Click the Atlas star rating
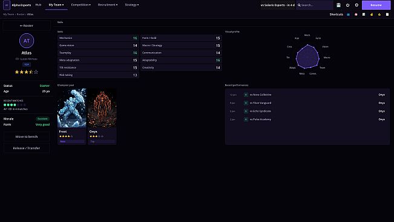This screenshot has height=222, width=394. (27, 72)
